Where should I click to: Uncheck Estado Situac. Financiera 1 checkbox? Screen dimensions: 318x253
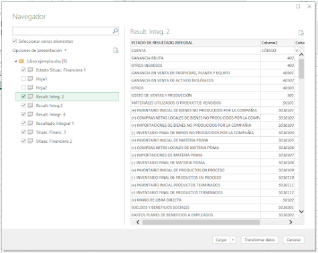pos(23,70)
